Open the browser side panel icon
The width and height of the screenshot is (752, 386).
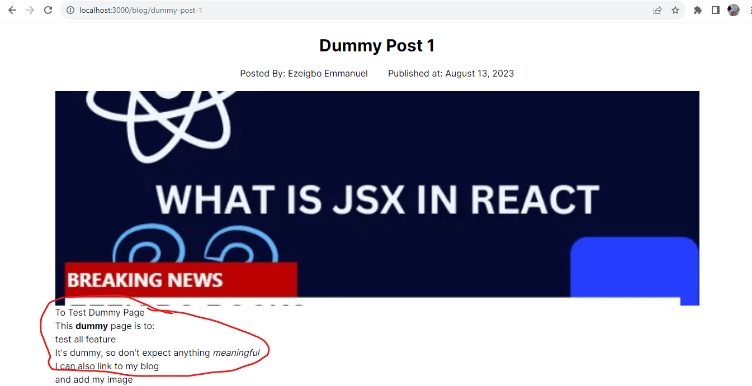[x=716, y=9]
